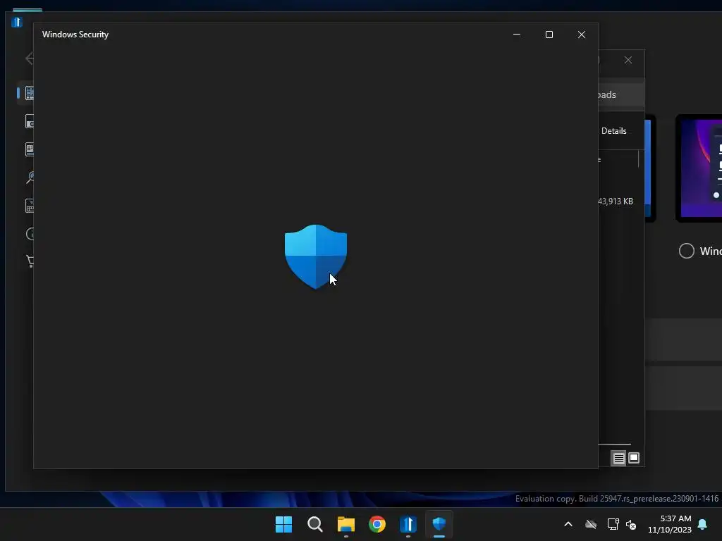
Task: Open File Explorer from the taskbar
Action: pyautogui.click(x=345, y=524)
